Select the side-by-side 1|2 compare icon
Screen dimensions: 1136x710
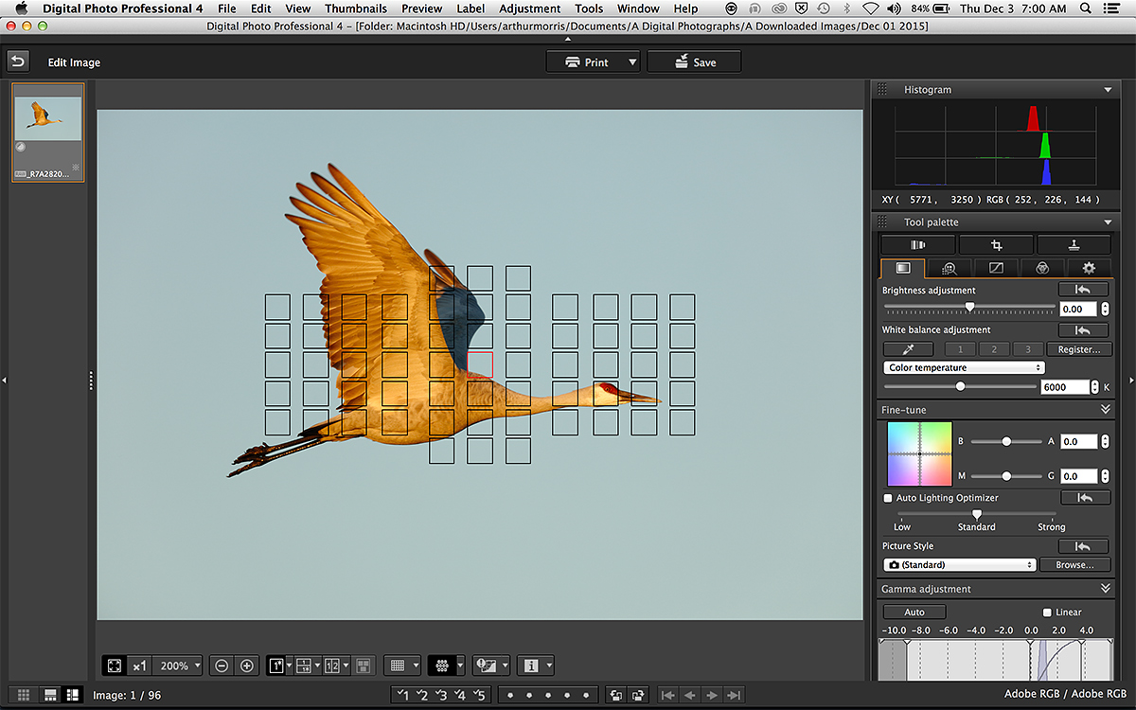pos(332,666)
